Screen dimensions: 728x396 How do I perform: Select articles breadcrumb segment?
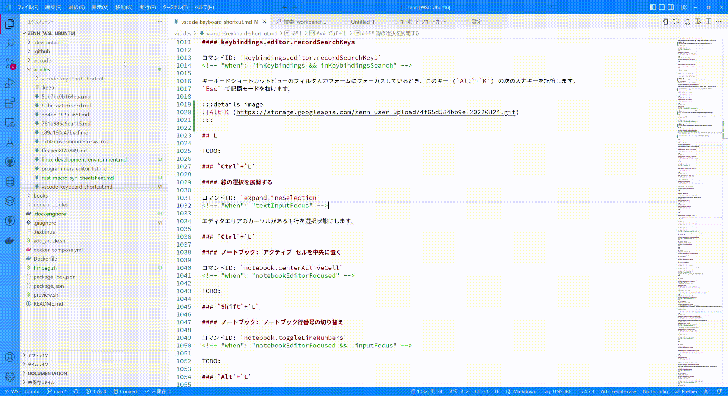coord(183,33)
